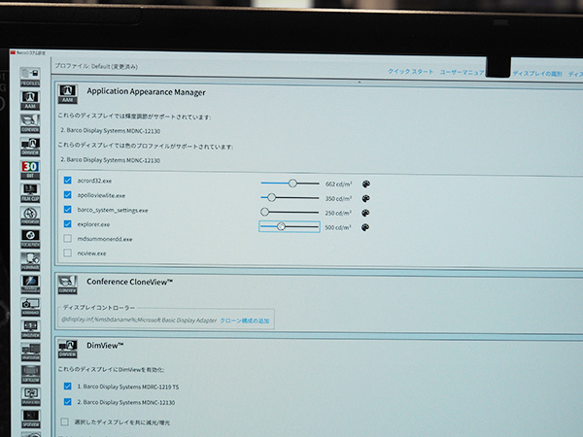Open color palette for apolloviewlite.exe
Image resolution: width=583 pixels, height=437 pixels.
tap(366, 197)
